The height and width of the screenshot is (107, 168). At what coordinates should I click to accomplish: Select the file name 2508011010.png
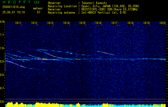[x=14, y=7]
